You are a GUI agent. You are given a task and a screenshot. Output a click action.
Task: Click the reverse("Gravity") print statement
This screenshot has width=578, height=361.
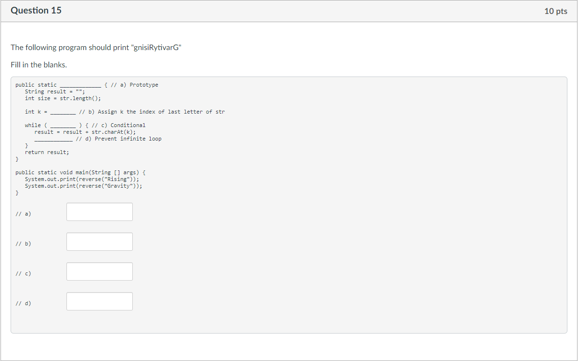(84, 186)
